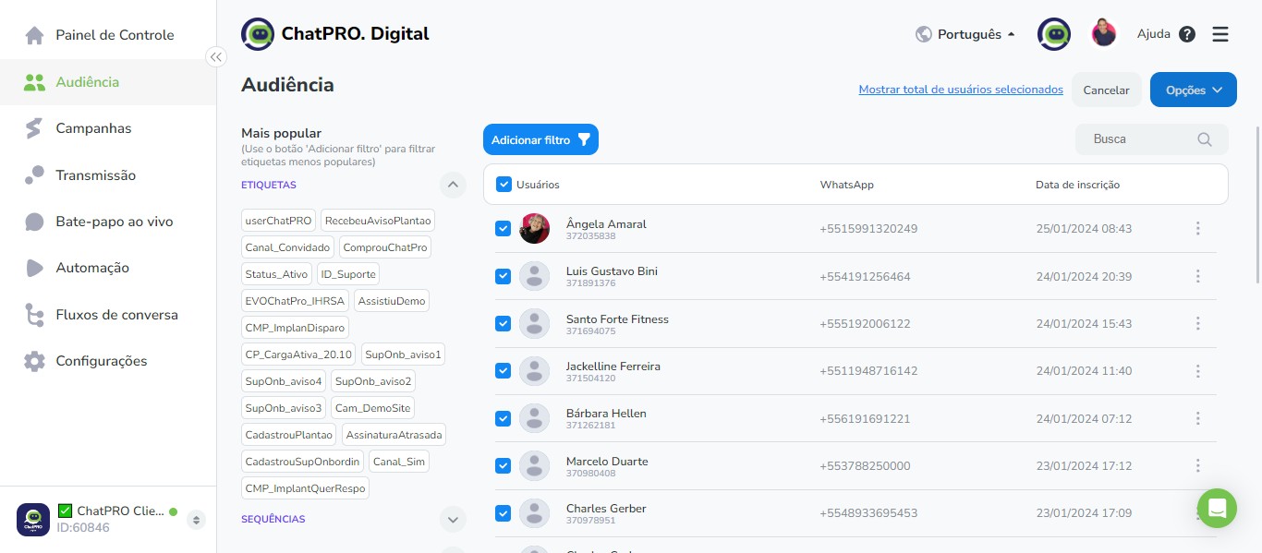
Task: Toggle the select-all Usuários checkbox
Action: click(504, 184)
